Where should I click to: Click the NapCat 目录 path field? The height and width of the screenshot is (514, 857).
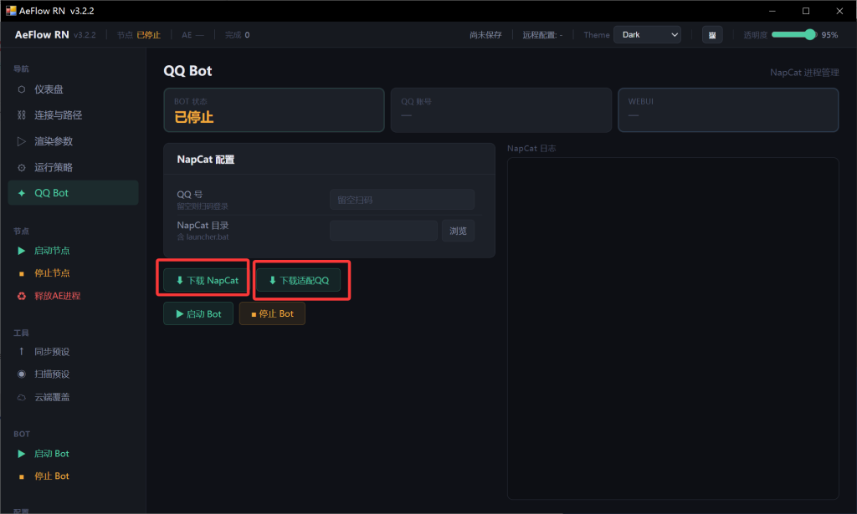[383, 231]
